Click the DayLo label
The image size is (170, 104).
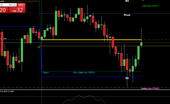pos(46,72)
